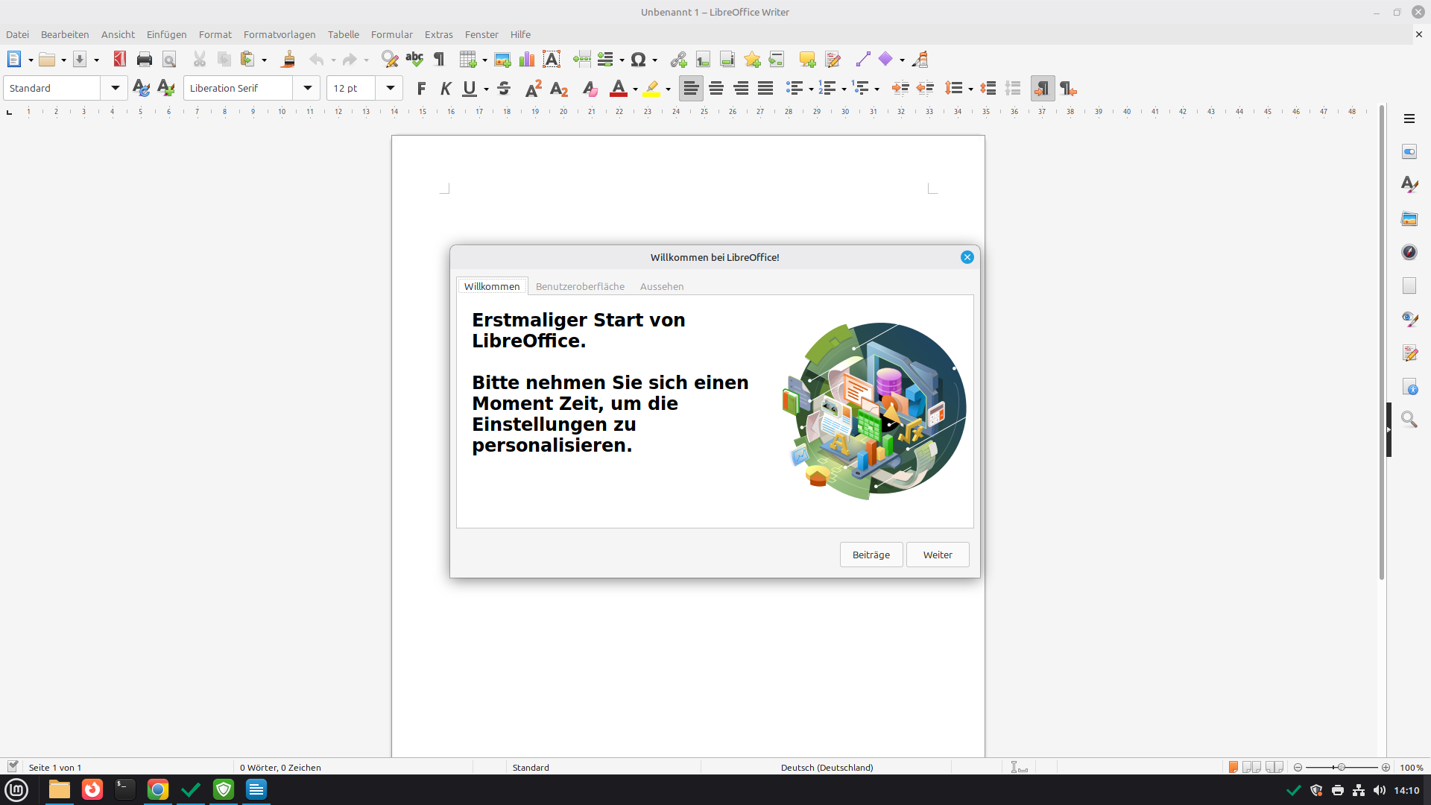Screen dimensions: 1431x805
Task: Open print preview
Action: tap(169, 60)
